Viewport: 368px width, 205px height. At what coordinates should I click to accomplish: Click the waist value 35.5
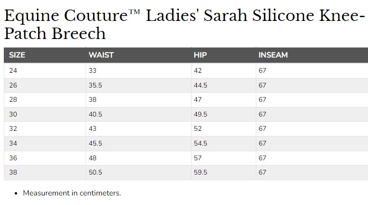[95, 85]
